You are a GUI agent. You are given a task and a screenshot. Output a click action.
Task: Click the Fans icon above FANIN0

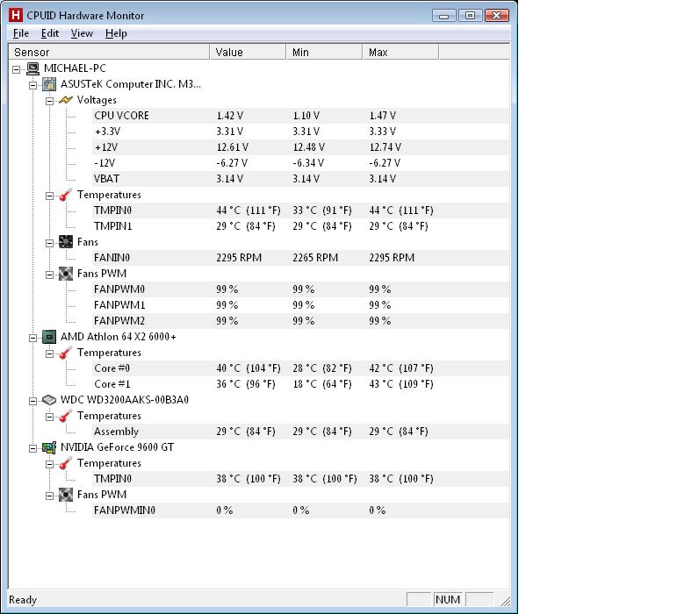click(66, 242)
